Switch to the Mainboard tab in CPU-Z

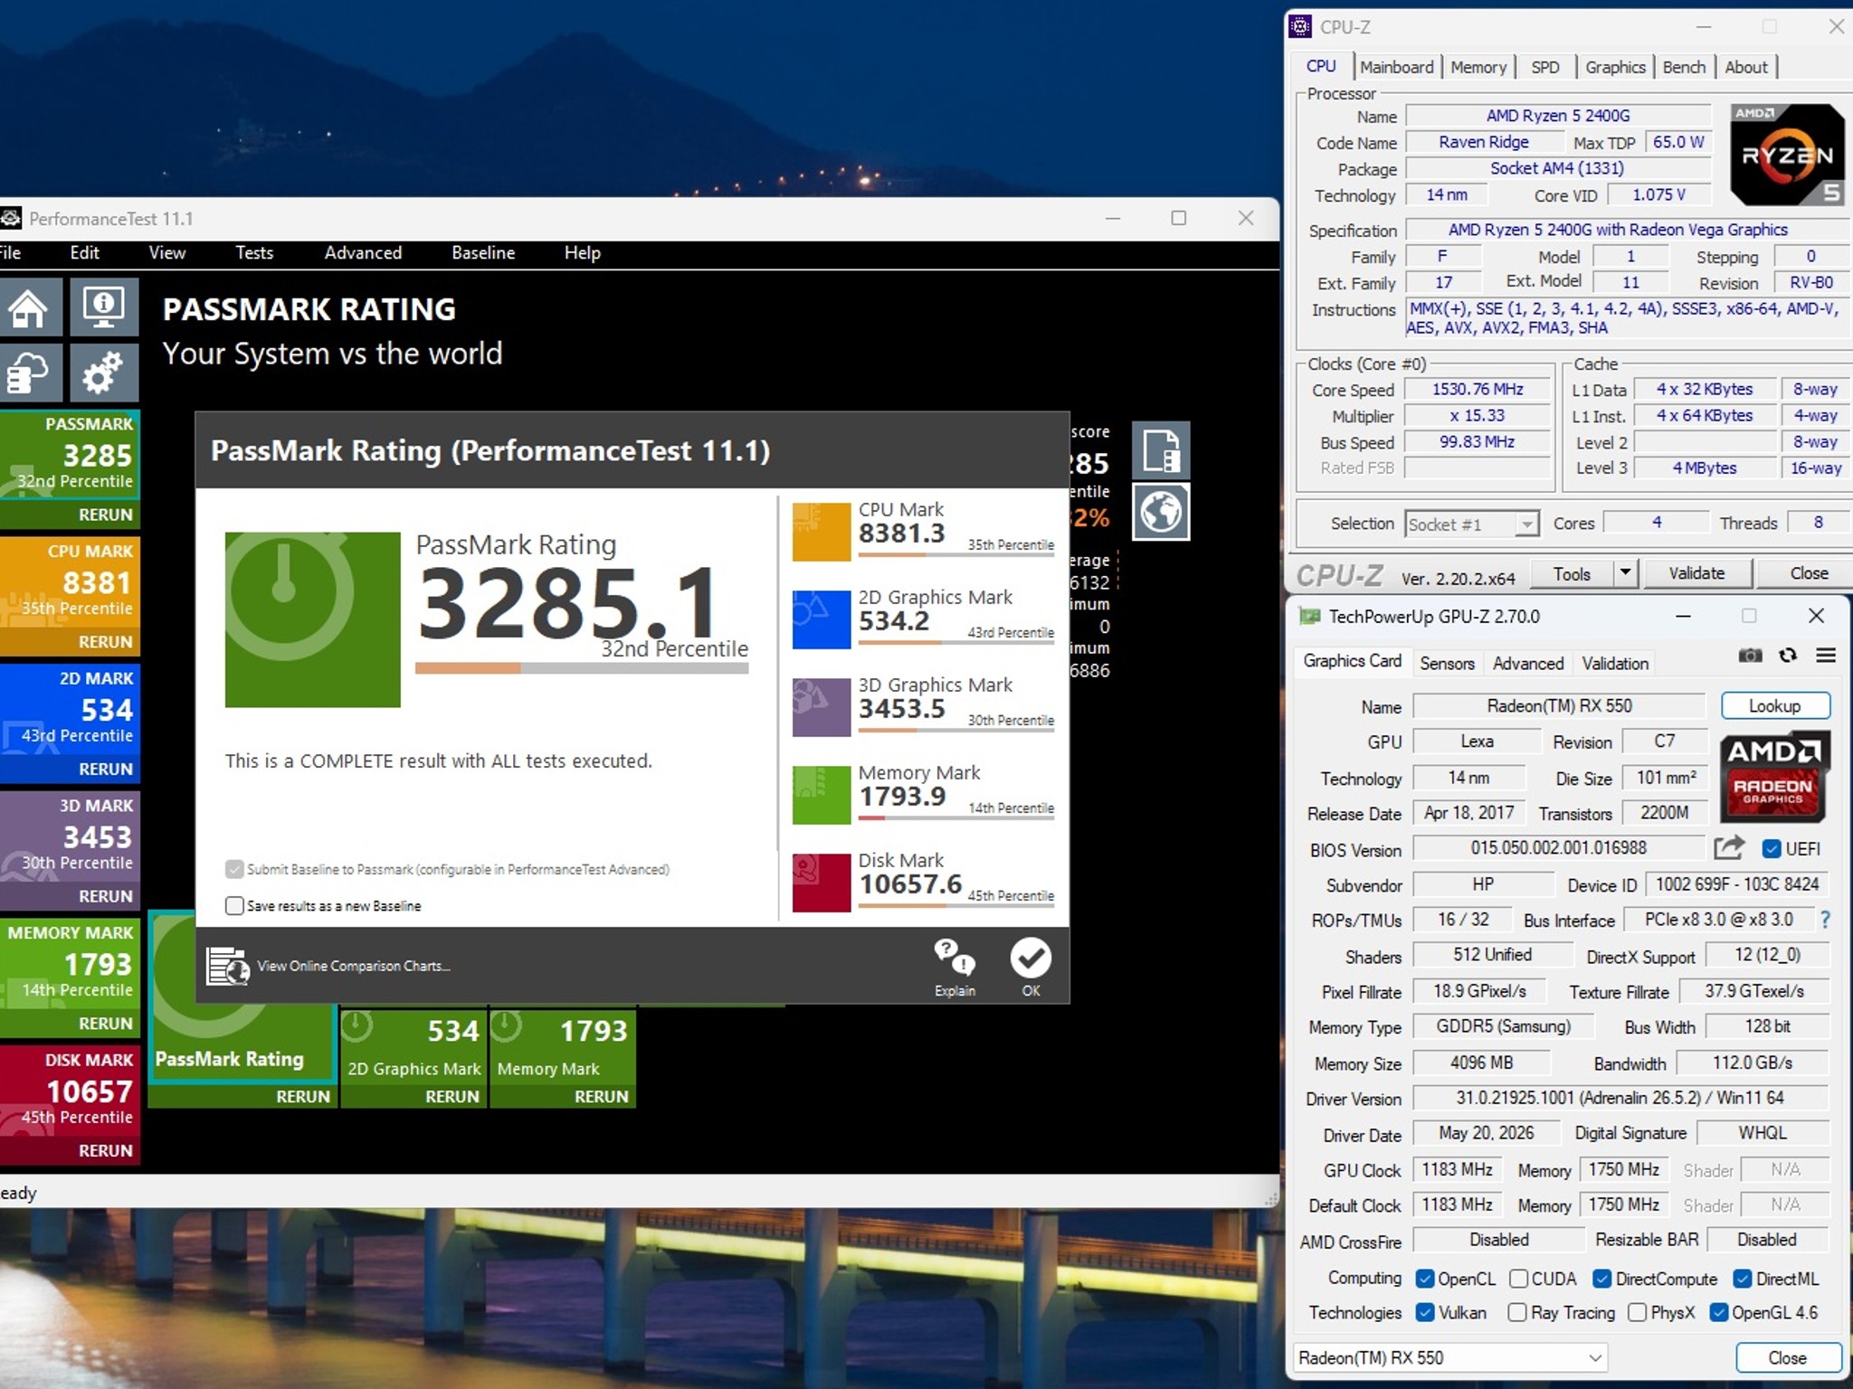pos(1396,67)
